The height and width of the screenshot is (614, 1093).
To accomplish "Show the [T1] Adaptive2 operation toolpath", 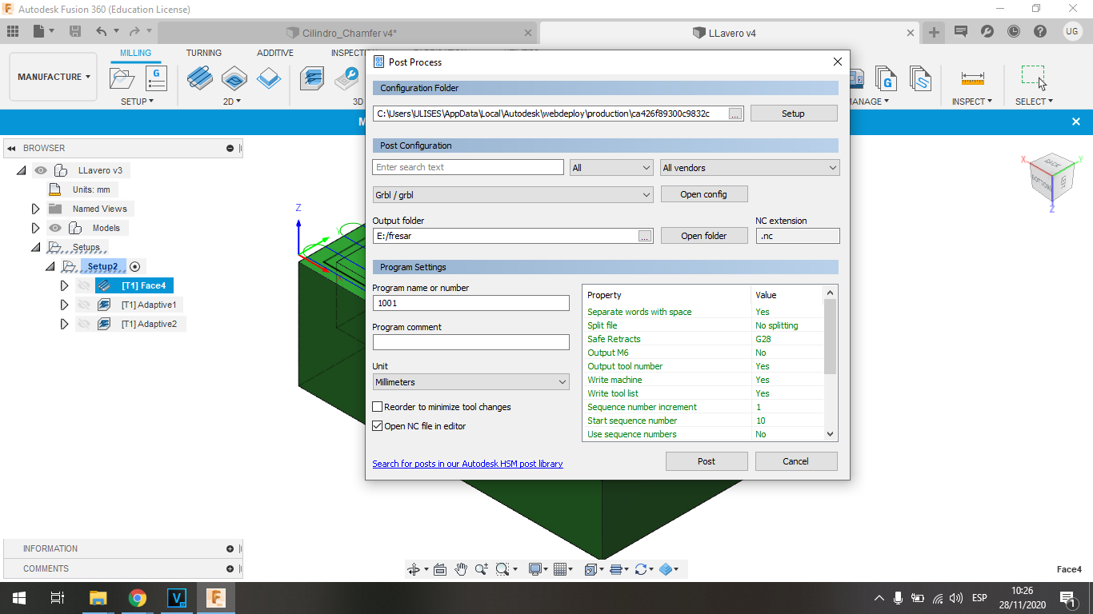I will pos(84,324).
